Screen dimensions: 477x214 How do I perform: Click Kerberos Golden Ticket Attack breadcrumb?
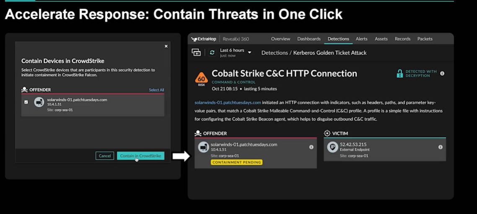coord(330,53)
